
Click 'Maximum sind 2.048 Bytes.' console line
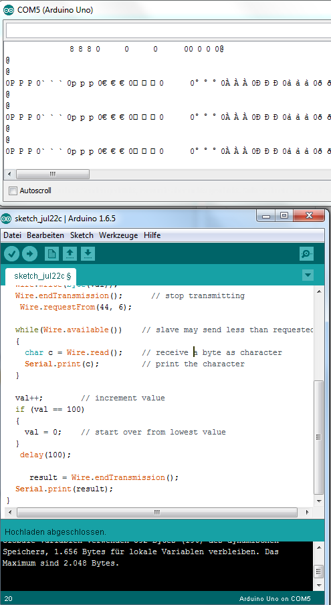(x=61, y=564)
